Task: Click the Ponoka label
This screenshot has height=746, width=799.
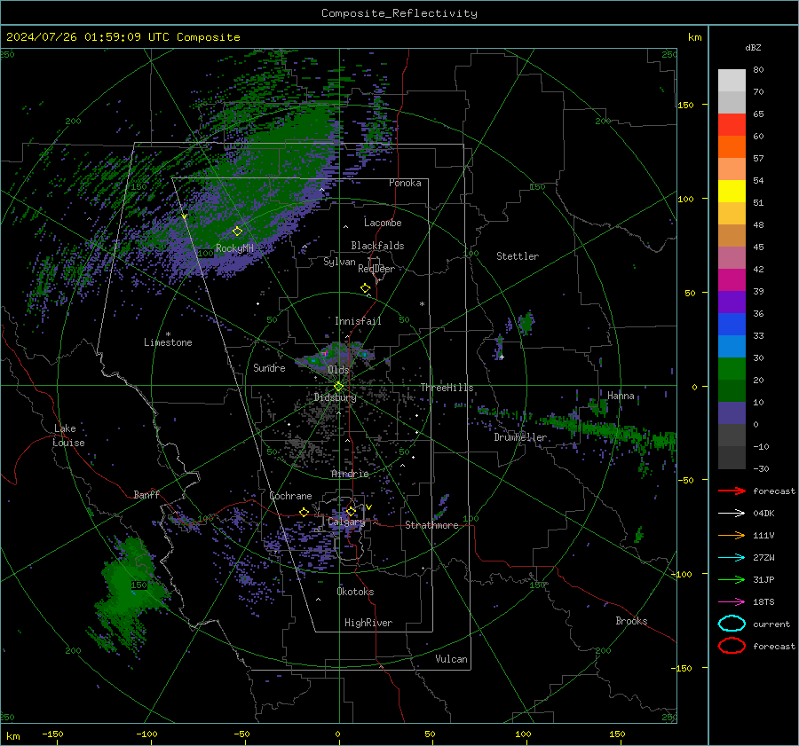Action: coord(405,184)
